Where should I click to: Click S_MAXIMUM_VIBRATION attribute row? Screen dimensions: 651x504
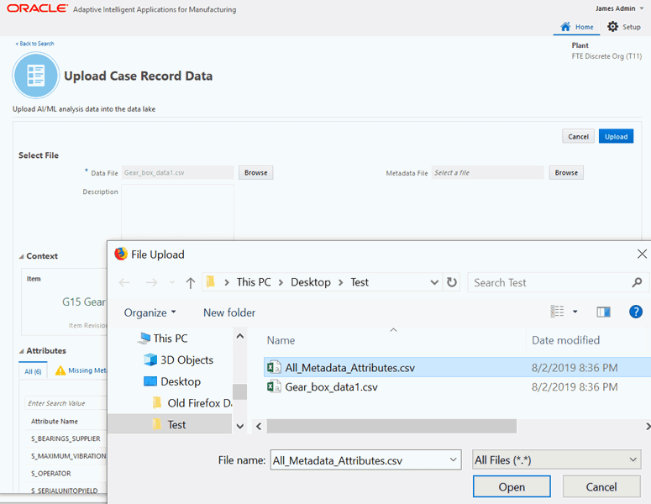point(66,456)
